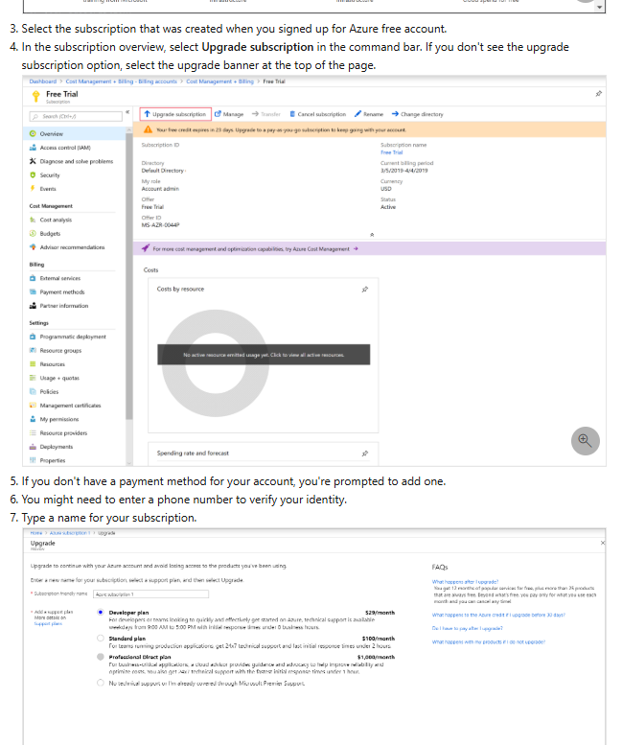Image resolution: width=622 pixels, height=745 pixels.
Task: Click the Rename pencil icon
Action: [358, 114]
